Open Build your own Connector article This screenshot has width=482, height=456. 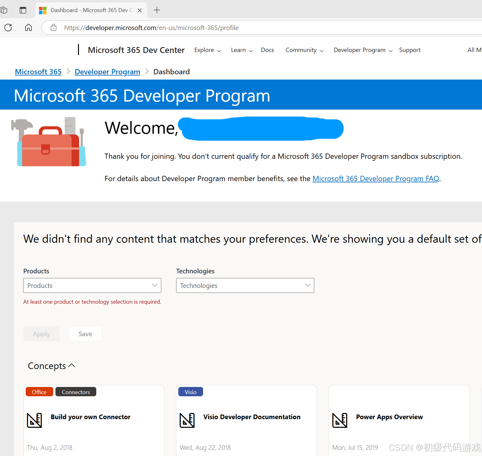(91, 417)
